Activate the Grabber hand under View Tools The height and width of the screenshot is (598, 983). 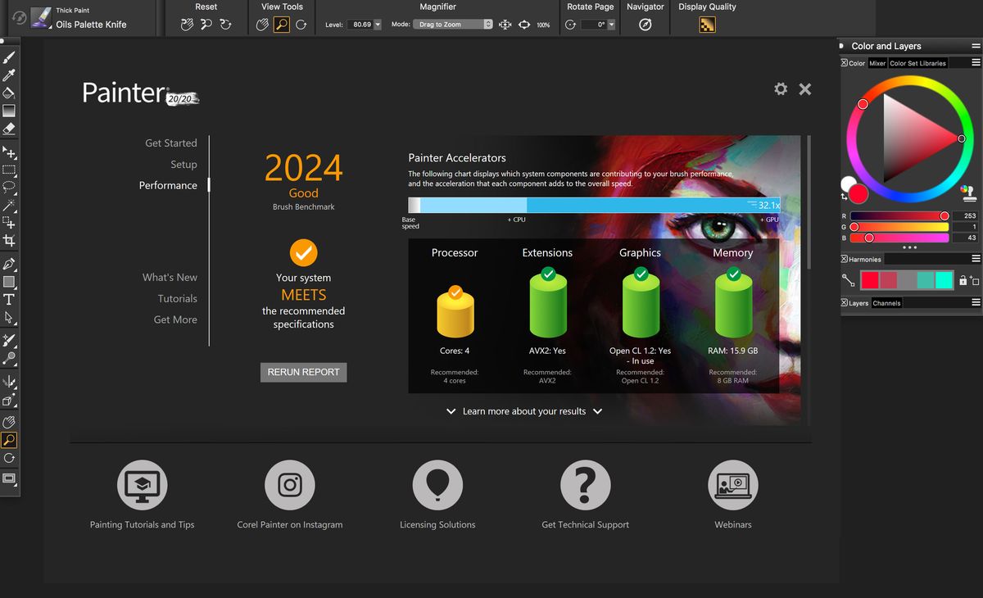pos(262,24)
